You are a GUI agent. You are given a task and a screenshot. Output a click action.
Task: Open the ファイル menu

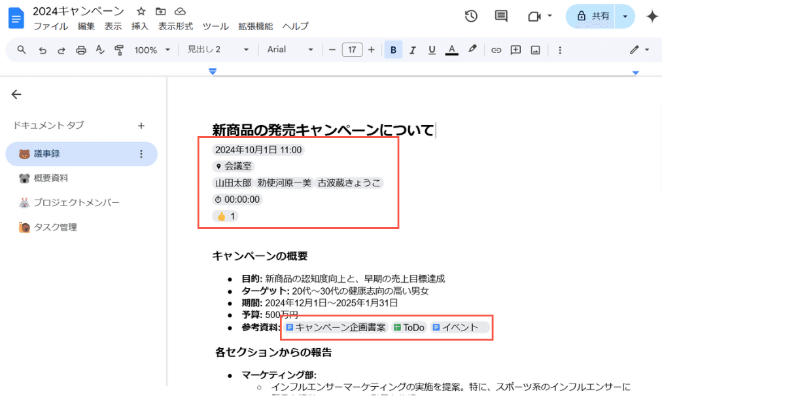click(x=50, y=26)
